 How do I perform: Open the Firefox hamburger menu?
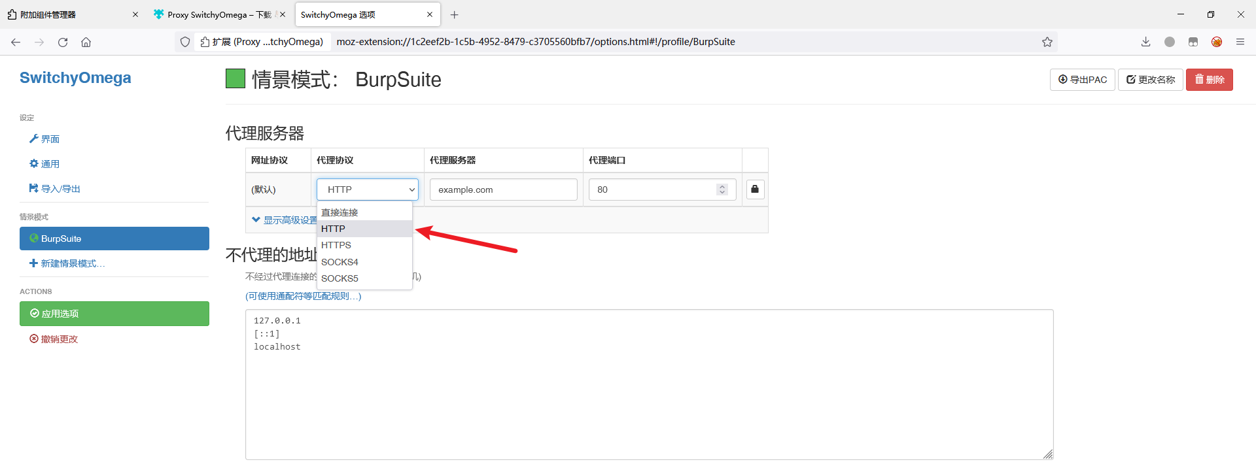pos(1240,42)
